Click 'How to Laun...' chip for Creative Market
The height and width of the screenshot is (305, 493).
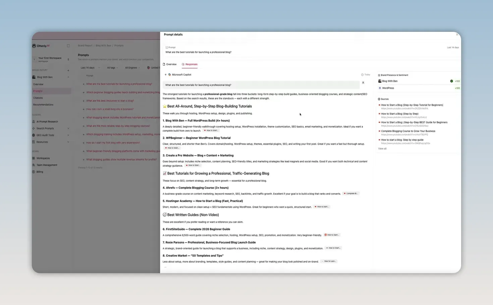pyautogui.click(x=328, y=261)
